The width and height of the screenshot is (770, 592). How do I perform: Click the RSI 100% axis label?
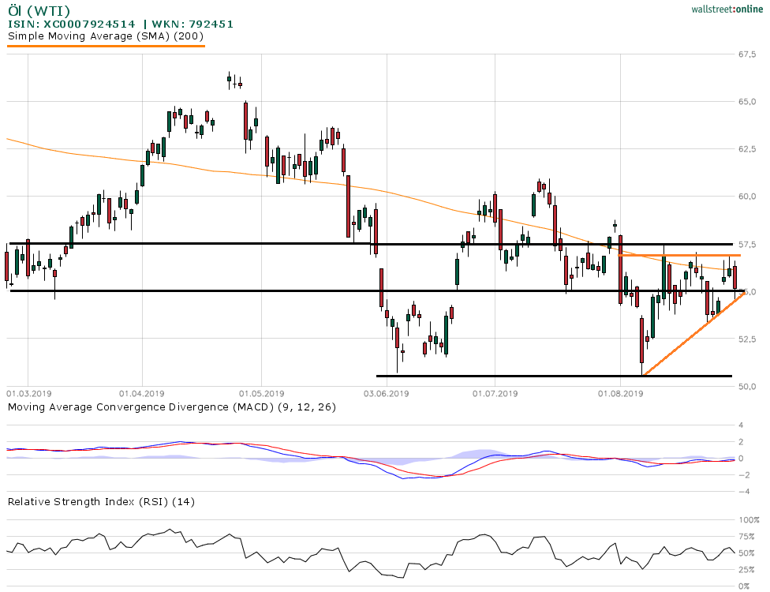(748, 520)
